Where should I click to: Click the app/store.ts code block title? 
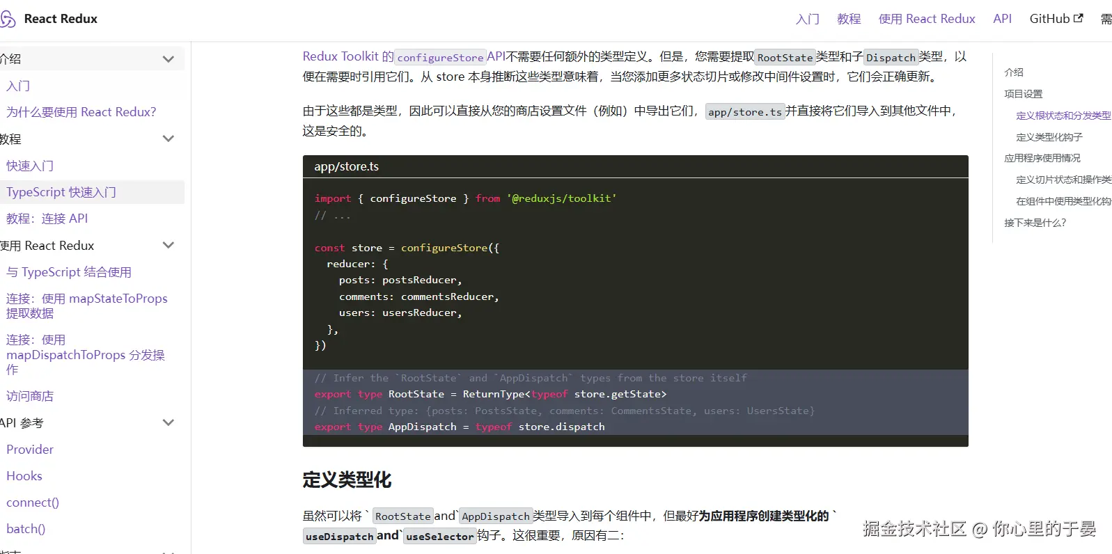pyautogui.click(x=347, y=166)
